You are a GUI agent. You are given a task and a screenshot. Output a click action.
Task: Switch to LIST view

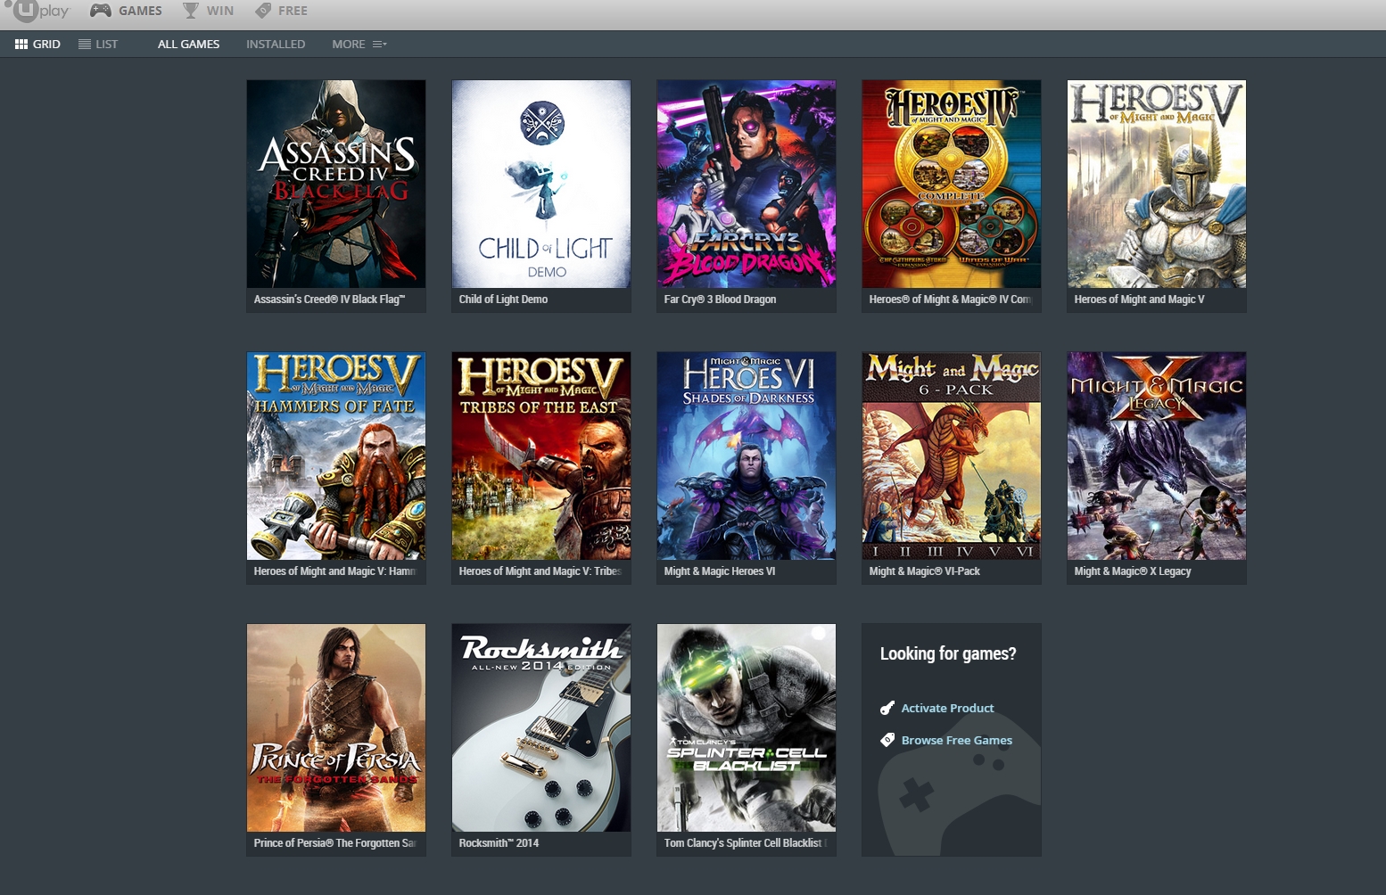click(98, 44)
